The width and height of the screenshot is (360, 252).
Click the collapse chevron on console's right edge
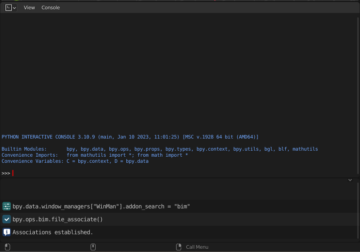pyautogui.click(x=350, y=180)
